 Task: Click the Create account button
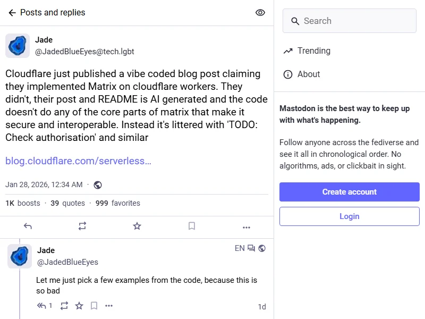click(349, 192)
